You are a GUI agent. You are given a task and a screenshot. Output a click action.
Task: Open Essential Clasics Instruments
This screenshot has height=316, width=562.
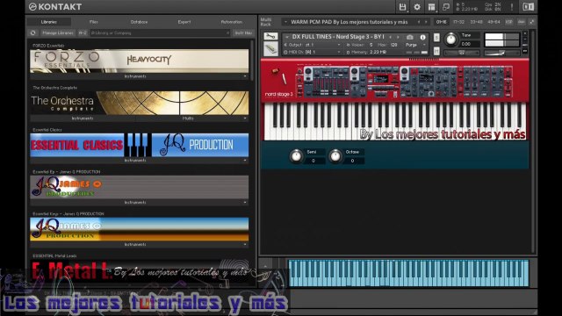point(135,160)
